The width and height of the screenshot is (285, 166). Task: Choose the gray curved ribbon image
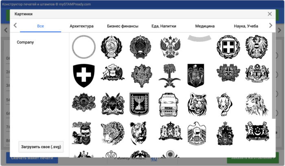(x=199, y=38)
